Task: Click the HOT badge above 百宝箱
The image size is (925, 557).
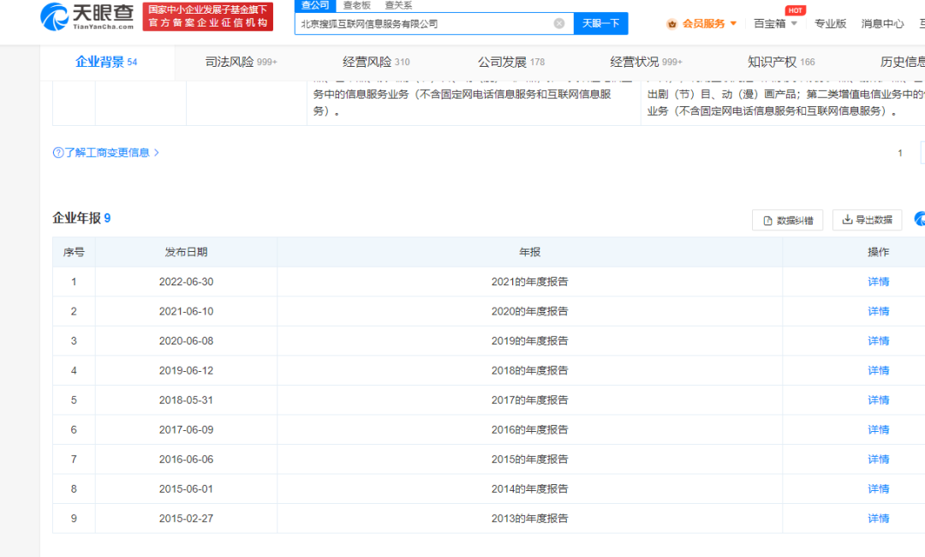Action: (795, 9)
